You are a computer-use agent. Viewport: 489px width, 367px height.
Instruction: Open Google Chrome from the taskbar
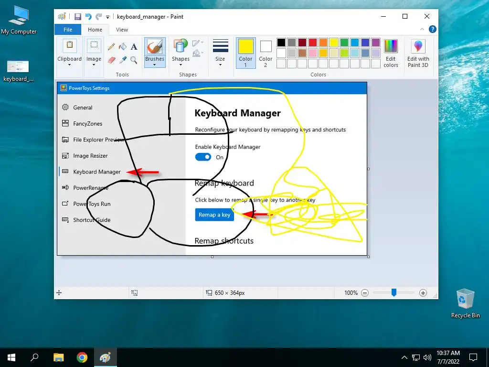82,357
